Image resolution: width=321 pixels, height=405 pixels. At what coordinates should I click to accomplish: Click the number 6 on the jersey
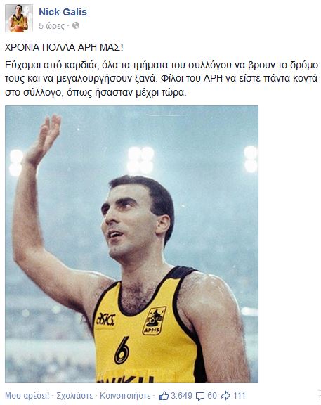click(x=122, y=350)
